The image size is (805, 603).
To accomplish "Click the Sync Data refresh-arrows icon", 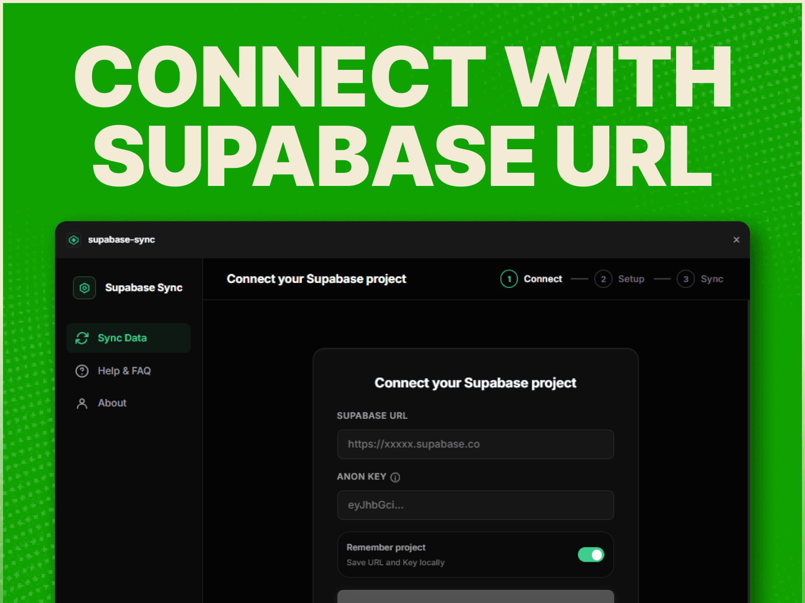I will [82, 338].
